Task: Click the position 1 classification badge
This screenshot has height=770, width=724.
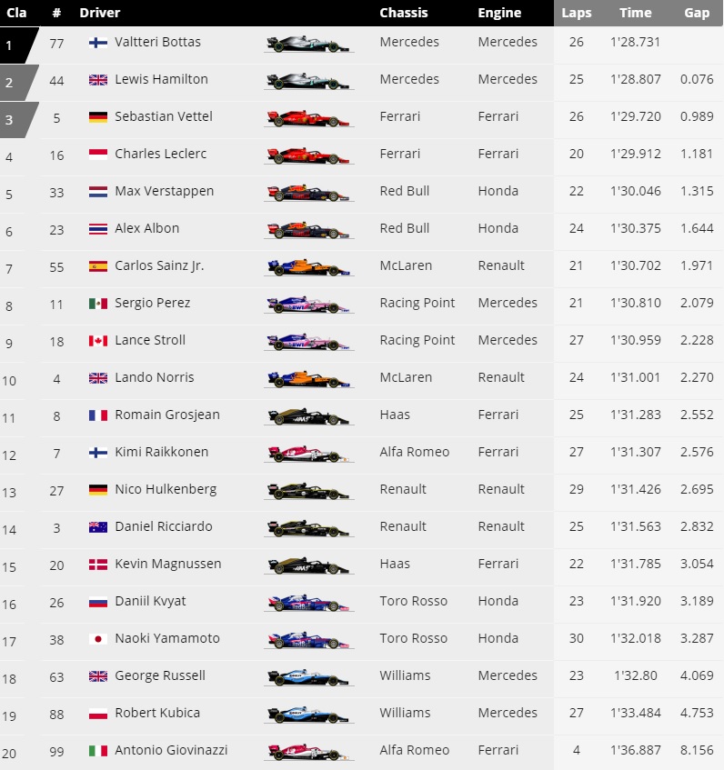Action: (13, 44)
